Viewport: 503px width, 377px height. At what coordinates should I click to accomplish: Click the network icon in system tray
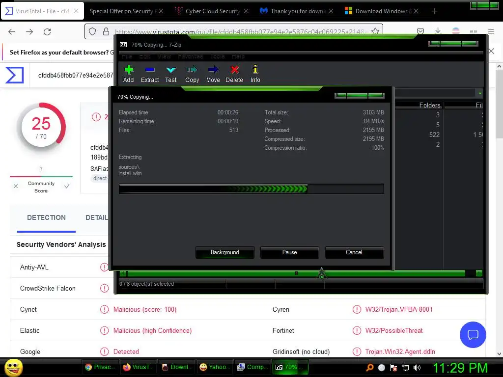pos(405,367)
